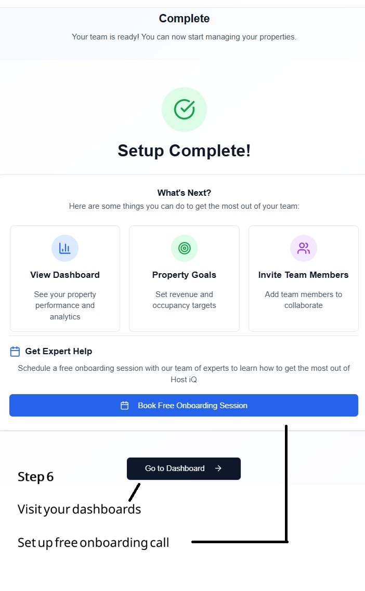Select the Property Goals card

(x=184, y=278)
